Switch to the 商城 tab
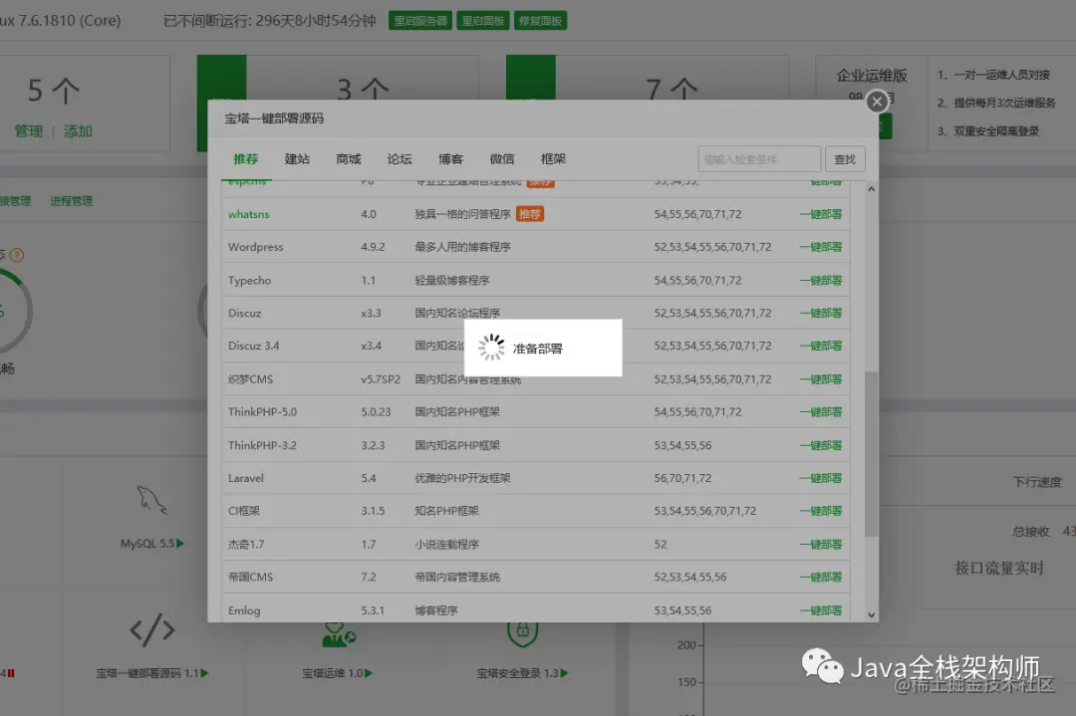Viewport: 1076px width, 716px height. coord(349,159)
